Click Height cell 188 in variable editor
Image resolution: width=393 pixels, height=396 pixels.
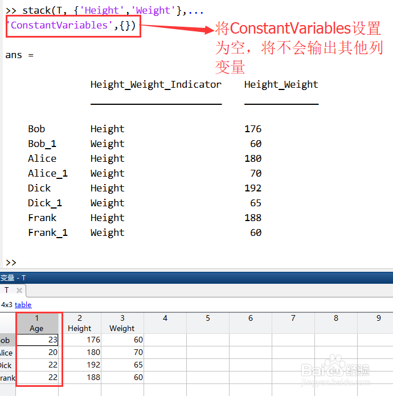coord(80,378)
